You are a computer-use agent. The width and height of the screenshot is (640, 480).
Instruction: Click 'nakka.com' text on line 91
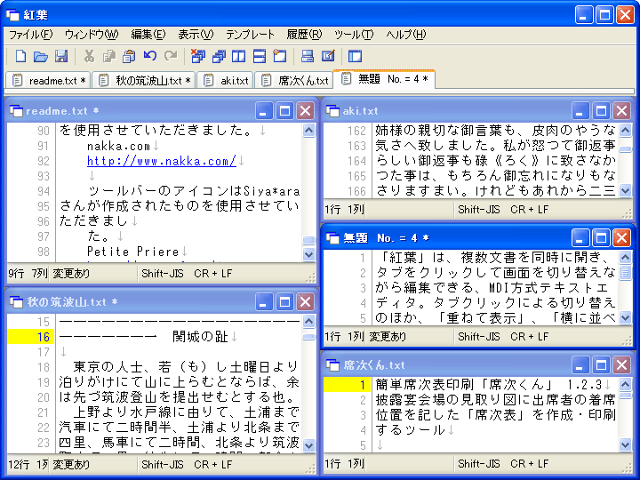pos(119,146)
